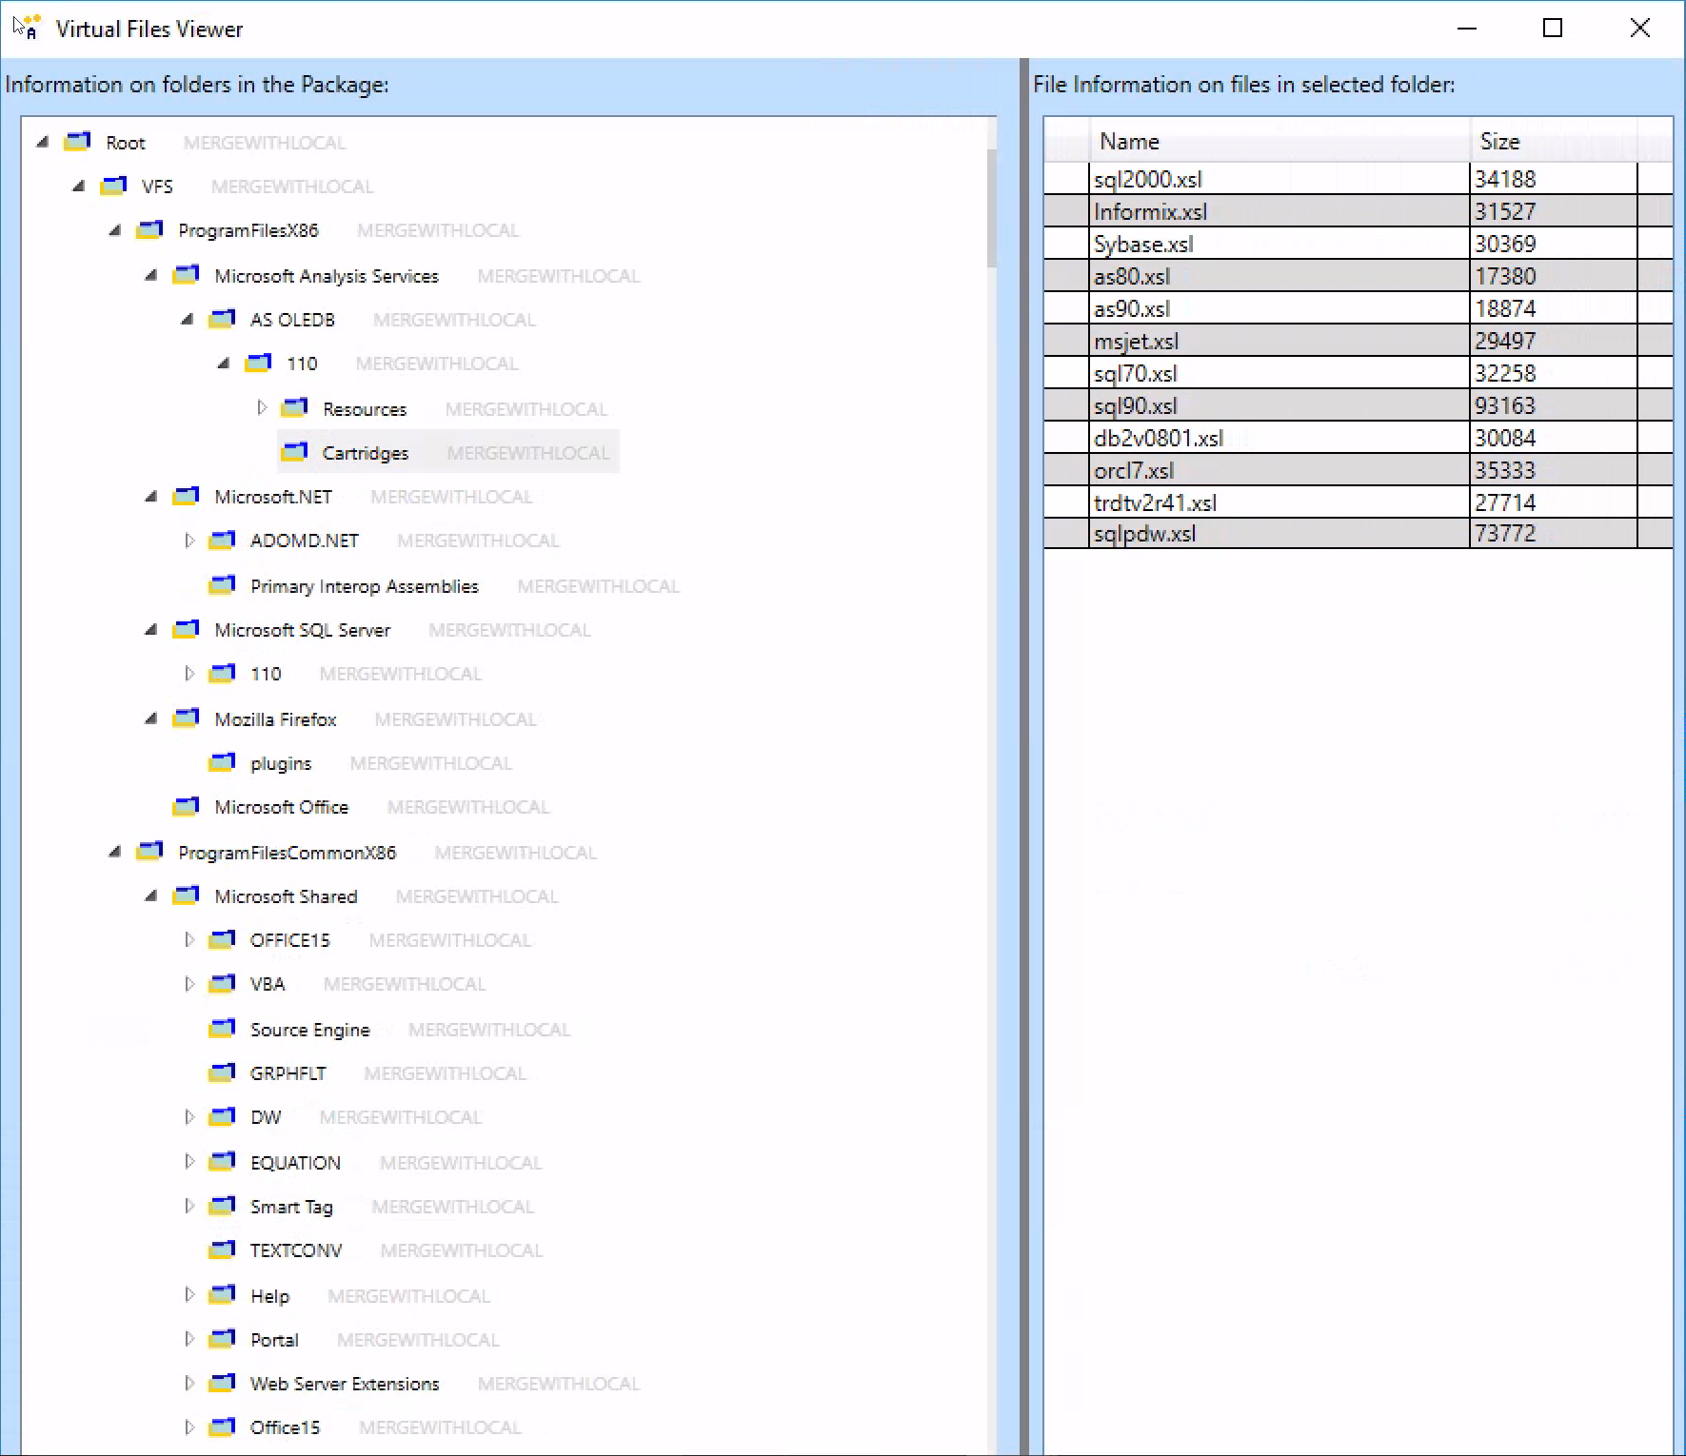
Task: Click the Microsoft.NET folder icon
Action: (186, 496)
